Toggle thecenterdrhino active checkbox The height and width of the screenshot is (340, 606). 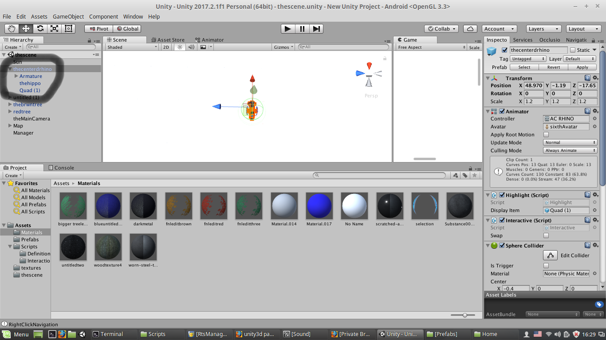coord(504,50)
